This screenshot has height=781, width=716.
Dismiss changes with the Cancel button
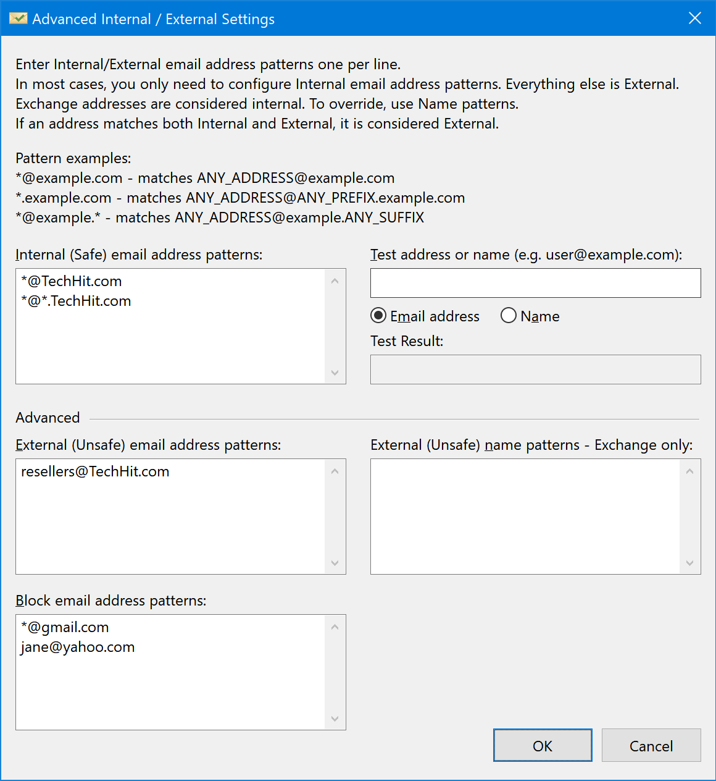coord(651,746)
